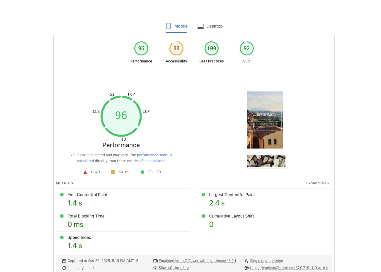Open the Slow 4G throttling link
This screenshot has width=381, height=272.
click(174, 268)
